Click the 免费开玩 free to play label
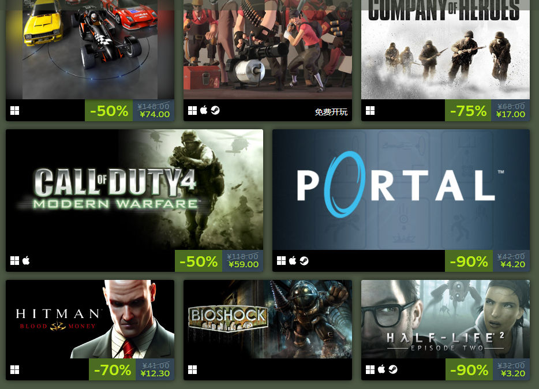This screenshot has width=539, height=389. [331, 112]
